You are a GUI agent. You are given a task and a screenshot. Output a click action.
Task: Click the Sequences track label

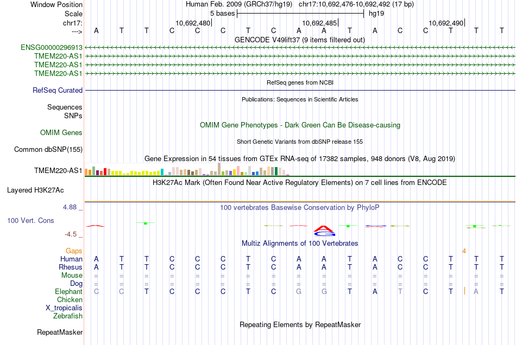[65, 107]
